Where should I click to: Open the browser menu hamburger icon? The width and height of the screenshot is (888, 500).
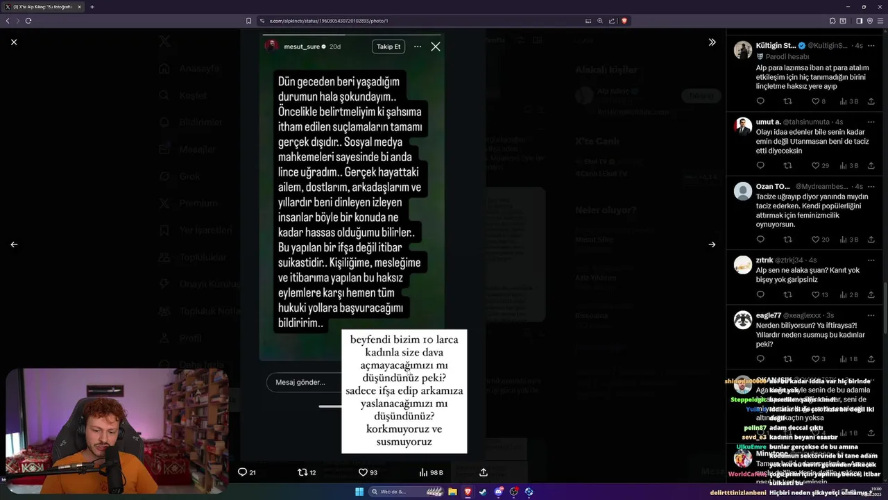click(x=881, y=21)
